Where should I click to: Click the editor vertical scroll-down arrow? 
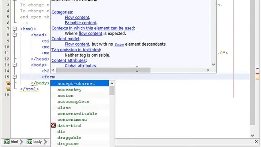tap(252, 136)
